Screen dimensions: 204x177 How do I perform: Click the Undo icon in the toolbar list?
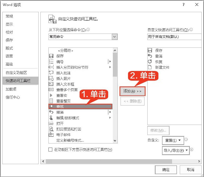point(150,56)
